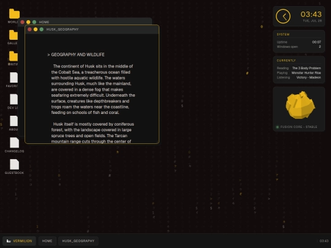Click the Currently widget header
Image resolution: width=331 pixels, height=248 pixels.
tap(286, 61)
